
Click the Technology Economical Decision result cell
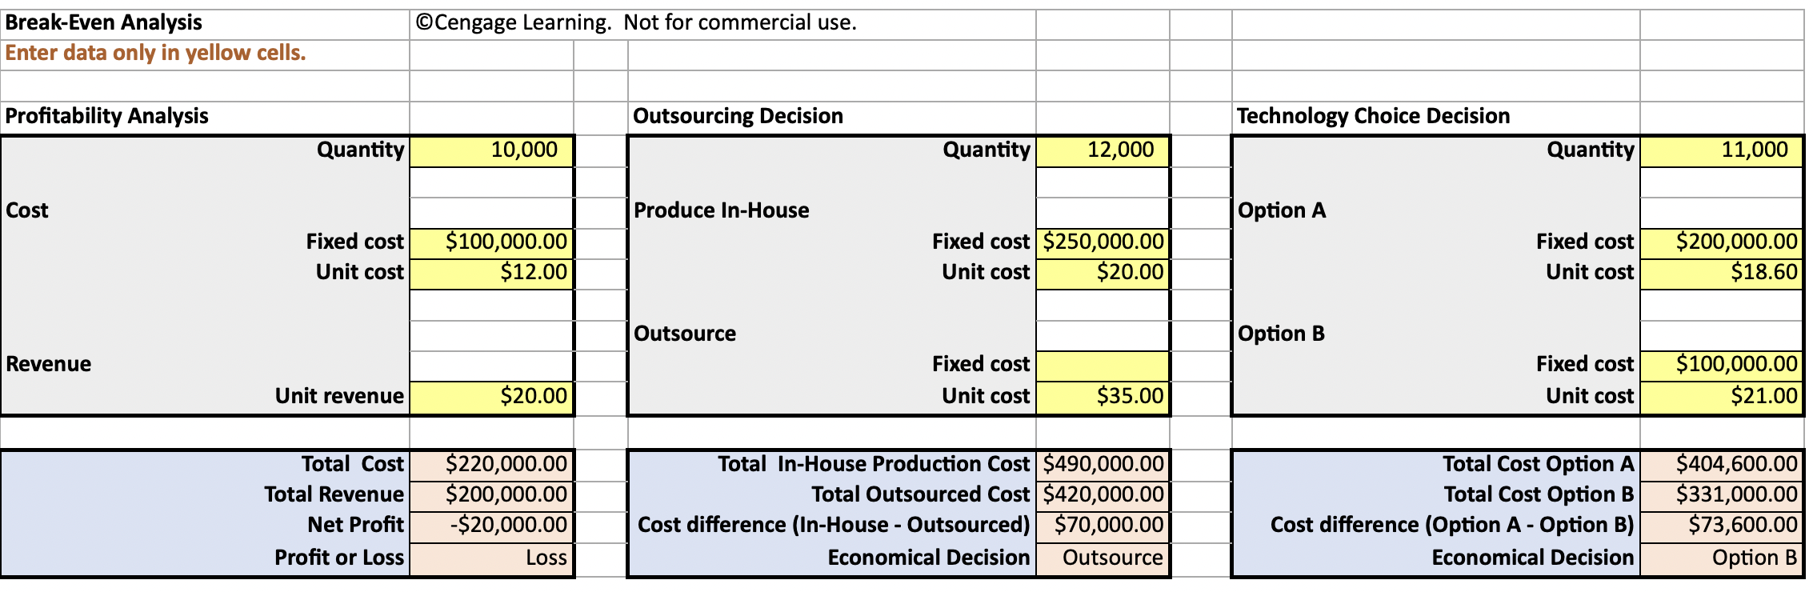pos(1721,558)
